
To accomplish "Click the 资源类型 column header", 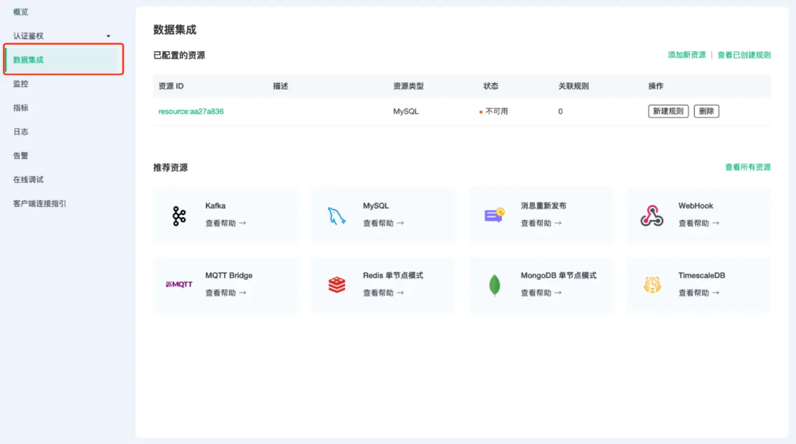I will click(408, 86).
